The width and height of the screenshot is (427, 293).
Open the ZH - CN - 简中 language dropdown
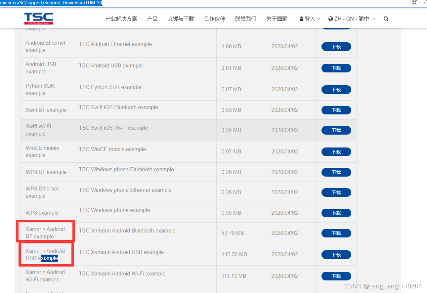point(352,19)
